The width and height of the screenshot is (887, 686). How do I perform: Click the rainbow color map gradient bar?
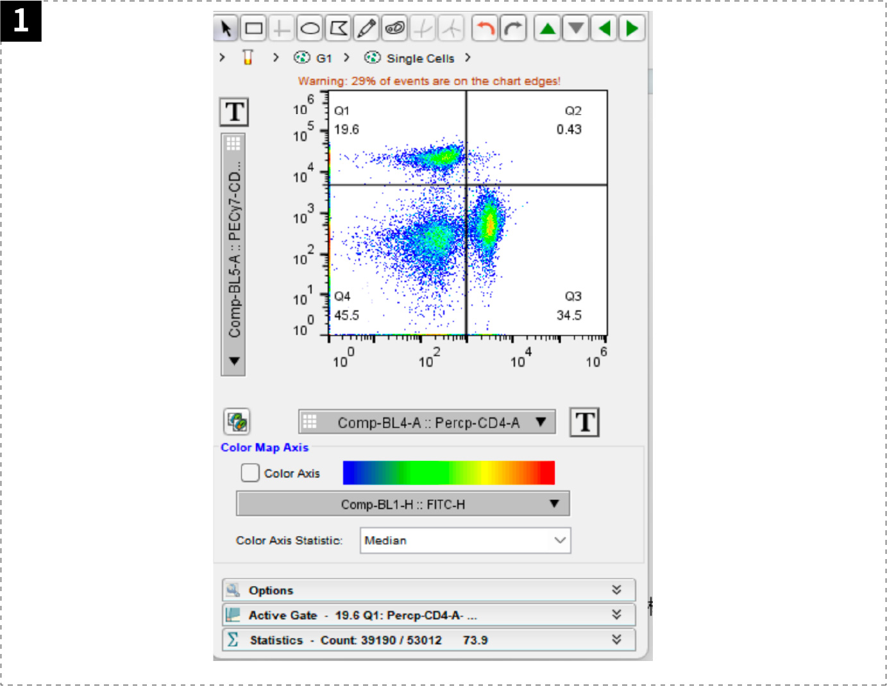[x=448, y=473]
